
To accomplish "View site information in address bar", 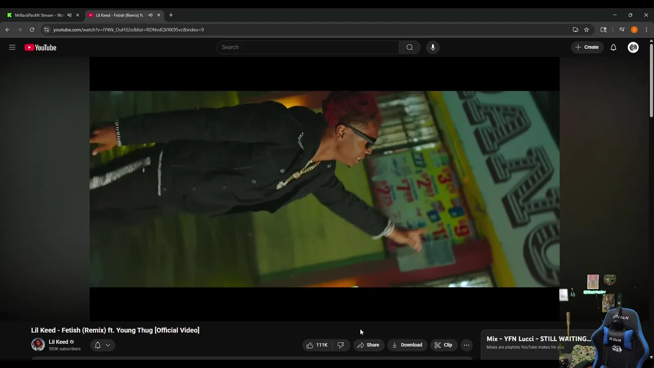I will [46, 30].
